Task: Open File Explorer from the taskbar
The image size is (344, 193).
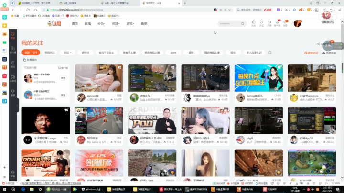Action: click(x=32, y=189)
